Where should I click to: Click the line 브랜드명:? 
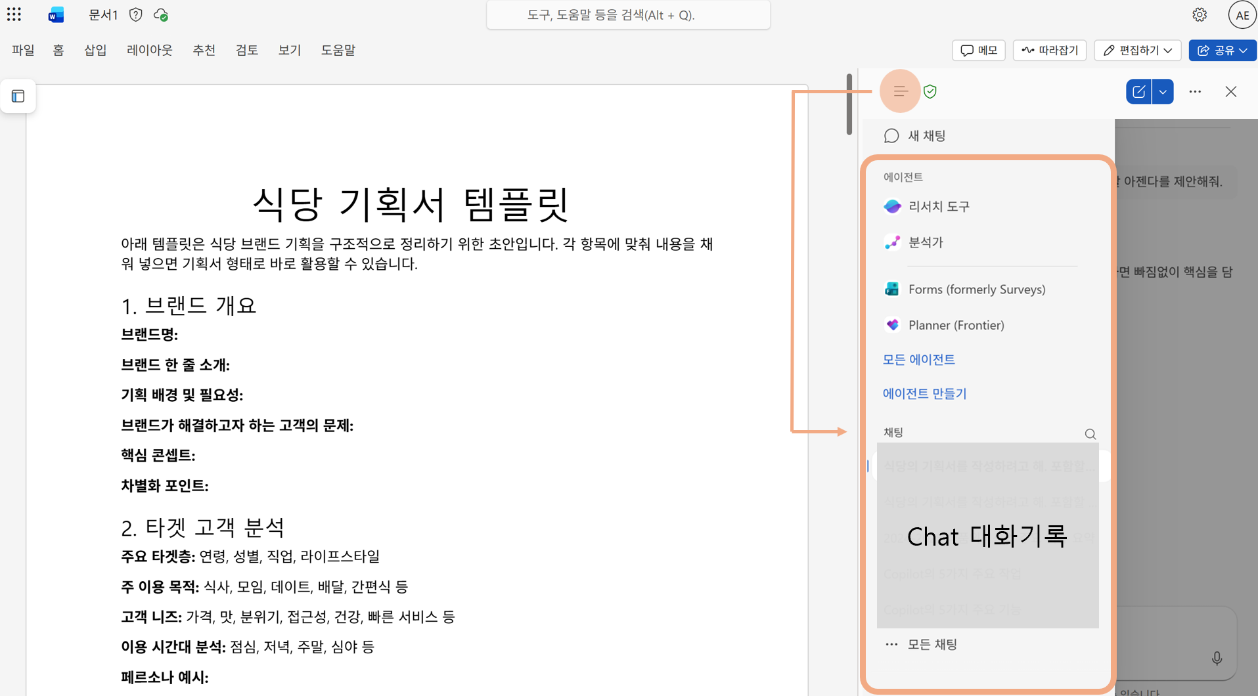149,334
